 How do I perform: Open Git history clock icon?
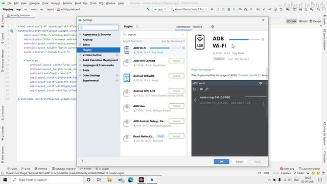pyautogui.click(x=275, y=9)
